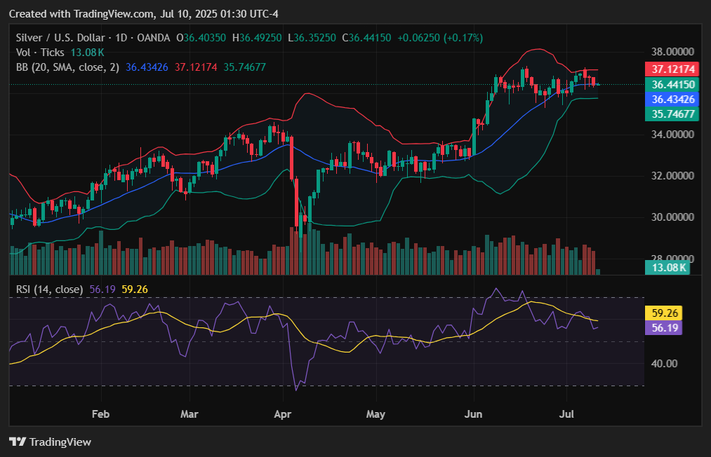Viewport: 711px width, 457px height.
Task: Click the 13.08 K volume axis label
Action: click(x=667, y=268)
